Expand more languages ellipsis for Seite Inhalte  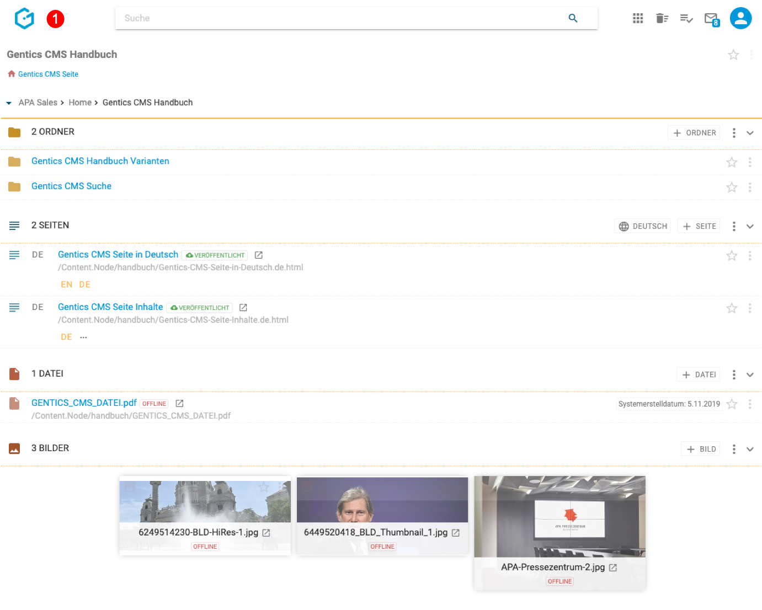coord(83,337)
